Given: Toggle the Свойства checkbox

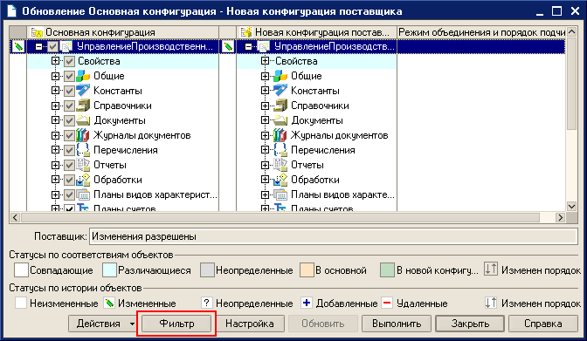Looking at the screenshot, I should point(69,61).
